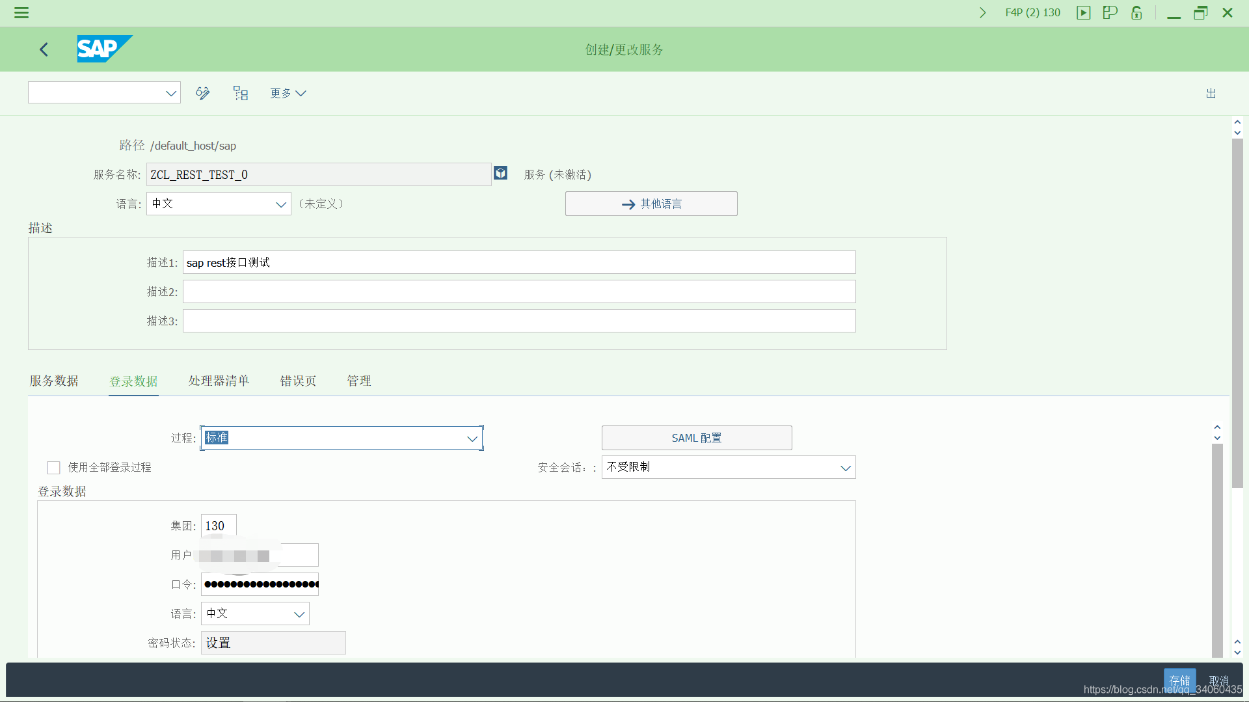Screen dimensions: 1249x702
Task: Click the display/edit toggle icon in the toolbar
Action: coord(202,93)
